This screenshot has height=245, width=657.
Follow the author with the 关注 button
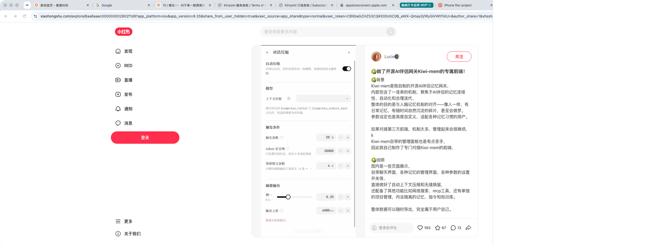459,57
